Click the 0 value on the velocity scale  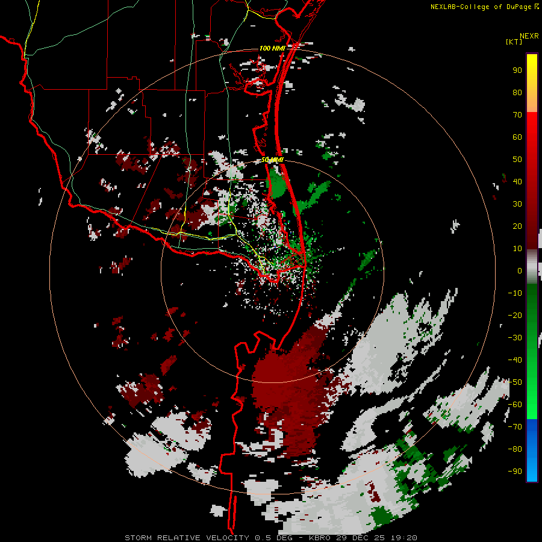(520, 270)
